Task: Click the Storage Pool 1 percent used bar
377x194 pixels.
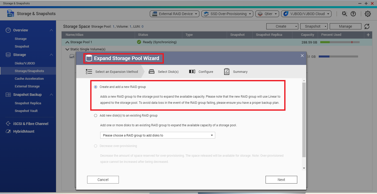Action: coord(340,42)
